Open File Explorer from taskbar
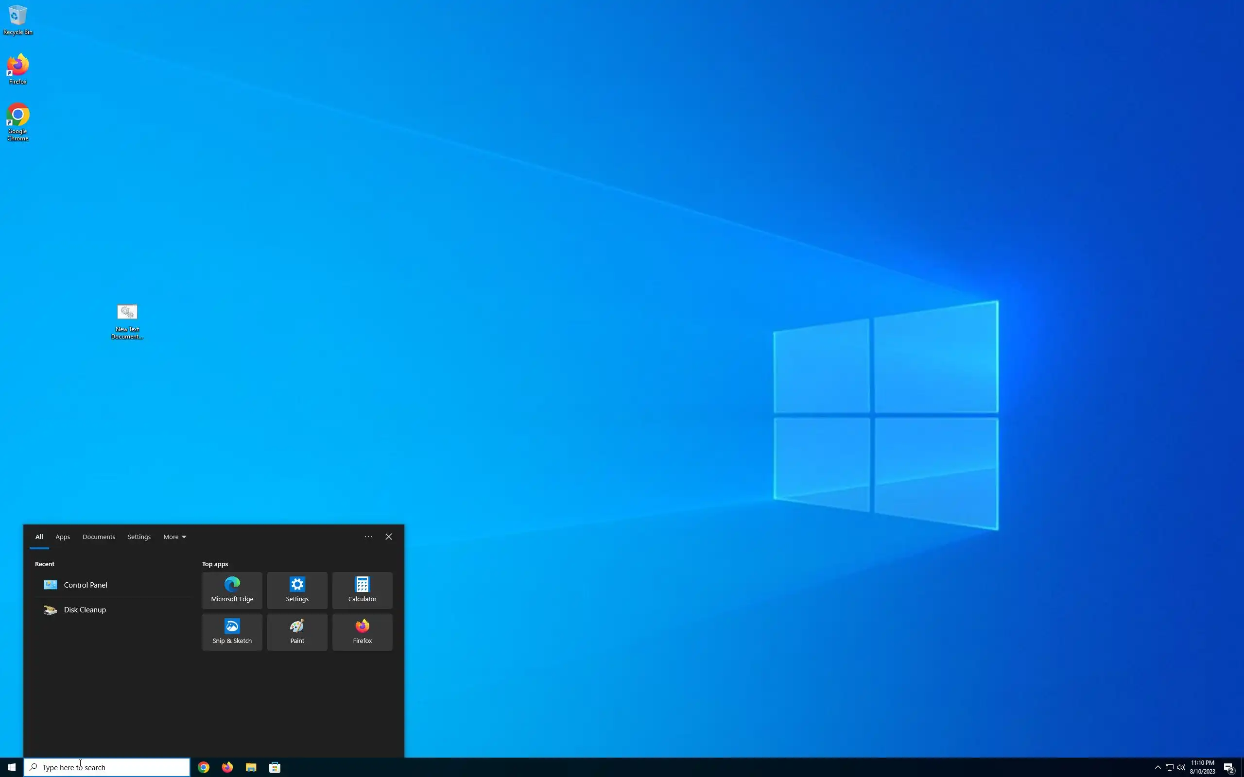The height and width of the screenshot is (777, 1244). click(x=251, y=767)
